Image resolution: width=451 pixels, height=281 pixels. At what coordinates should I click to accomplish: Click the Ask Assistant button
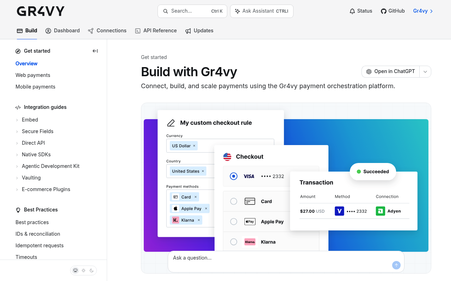[262, 11]
